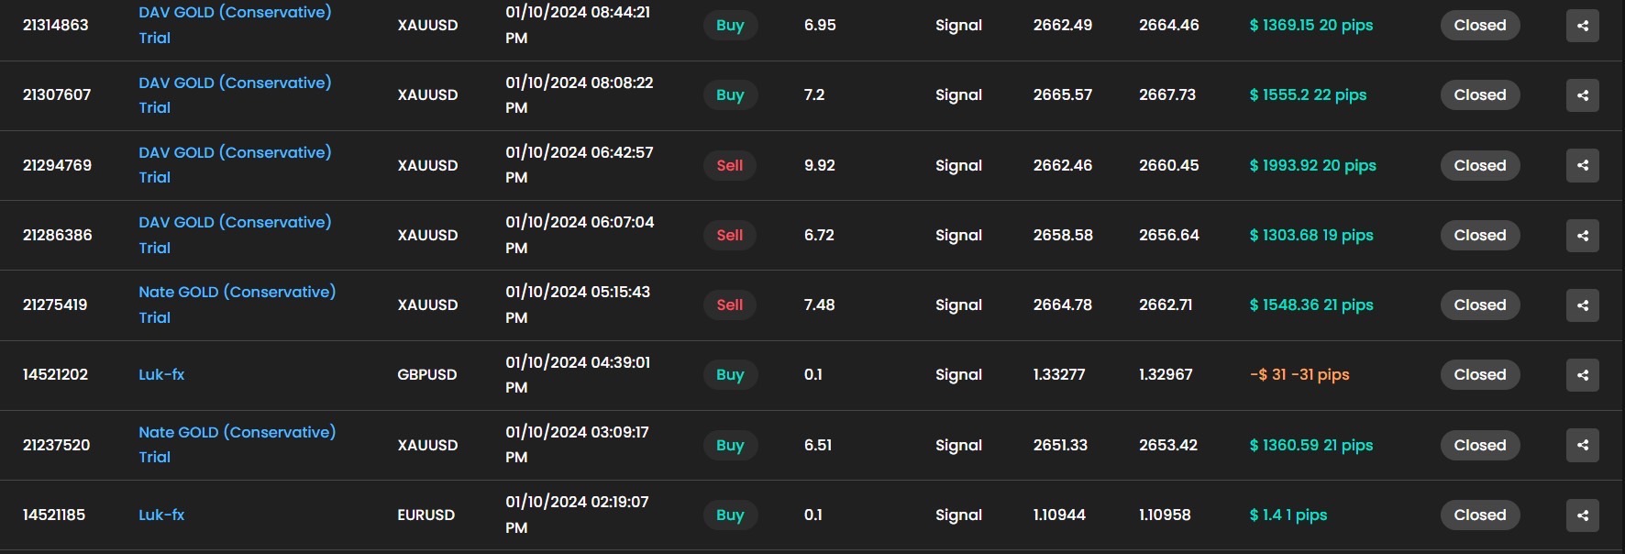The width and height of the screenshot is (1625, 554).
Task: Click share icon for trade 21237520
Action: pos(1582,446)
